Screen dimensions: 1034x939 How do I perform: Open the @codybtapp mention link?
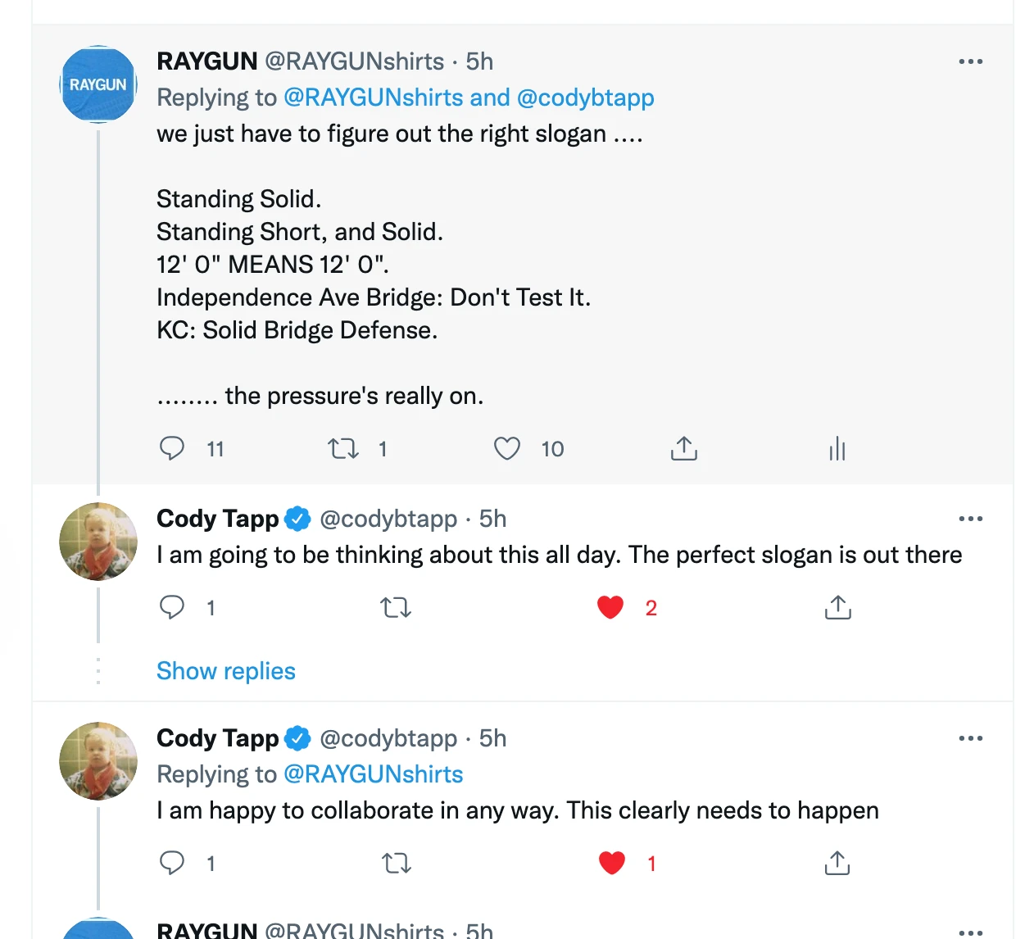(x=586, y=98)
